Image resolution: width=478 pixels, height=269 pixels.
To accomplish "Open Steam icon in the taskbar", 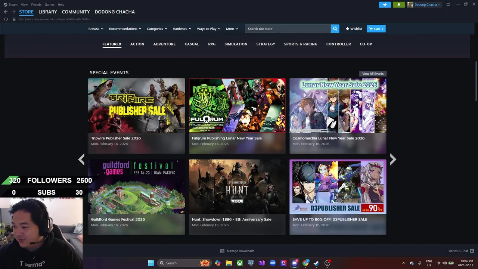I will (316, 263).
